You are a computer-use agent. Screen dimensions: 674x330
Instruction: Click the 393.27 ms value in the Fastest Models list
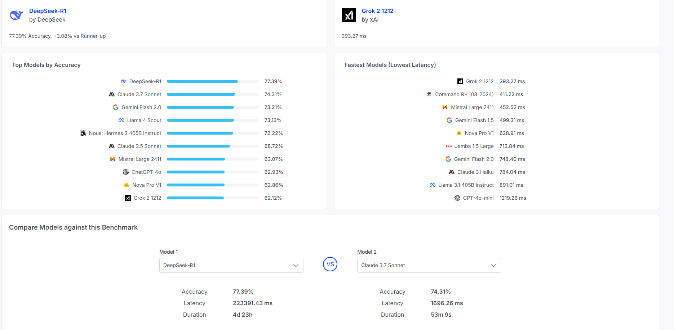[x=512, y=81]
